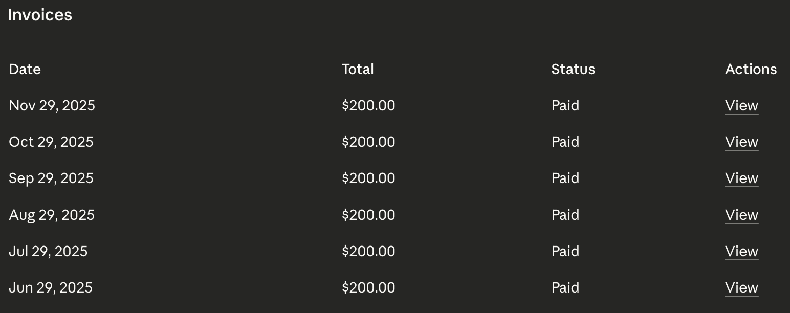View the Aug 29, 2025 invoice
The width and height of the screenshot is (790, 313).
pyautogui.click(x=741, y=215)
